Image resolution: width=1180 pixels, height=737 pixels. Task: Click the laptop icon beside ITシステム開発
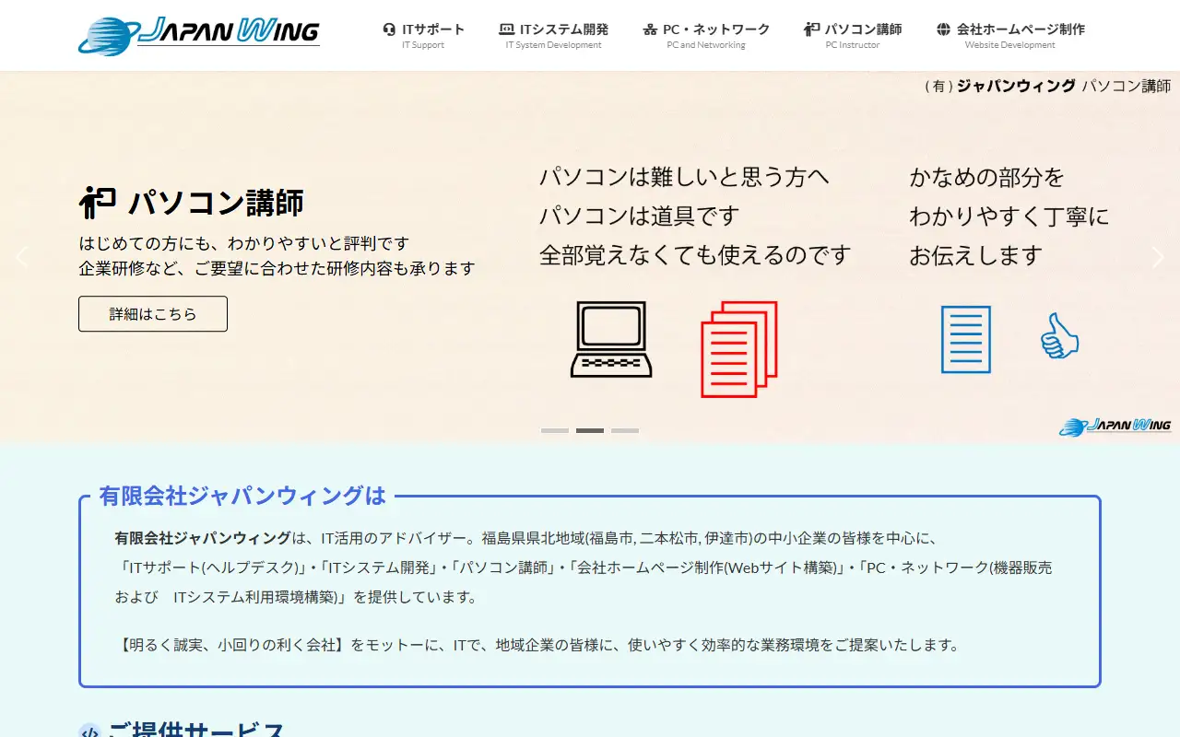coord(506,29)
